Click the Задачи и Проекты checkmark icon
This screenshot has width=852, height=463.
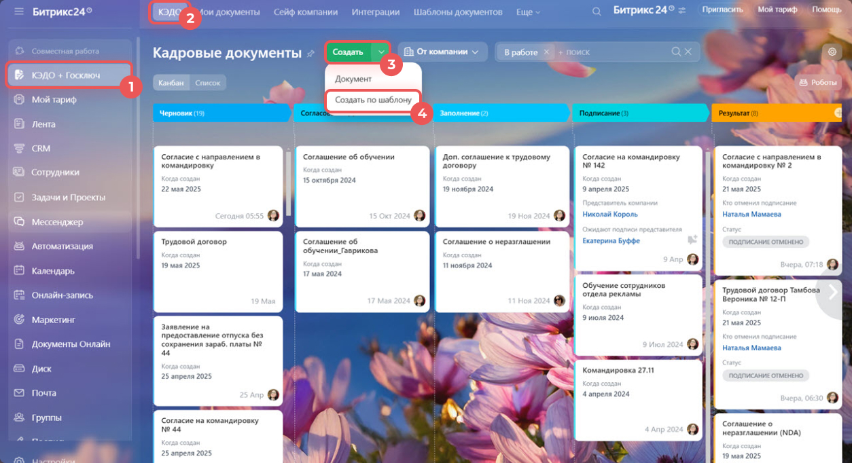(x=19, y=198)
